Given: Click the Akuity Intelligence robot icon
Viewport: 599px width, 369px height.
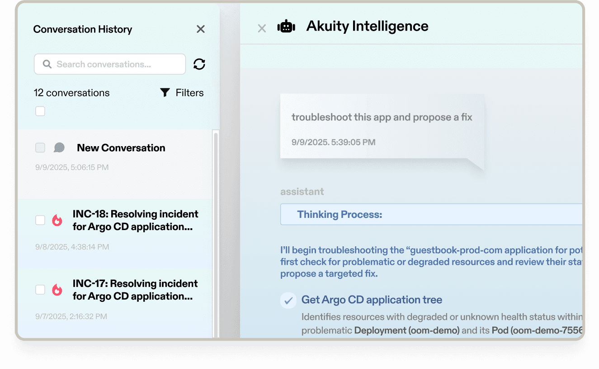Looking at the screenshot, I should point(286,27).
